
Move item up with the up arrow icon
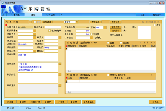[144, 43]
